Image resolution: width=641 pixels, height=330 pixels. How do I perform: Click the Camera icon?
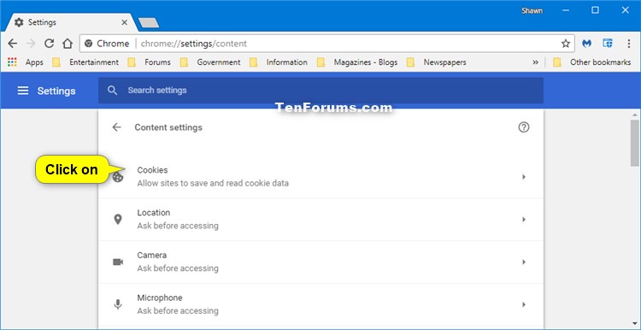tap(118, 262)
